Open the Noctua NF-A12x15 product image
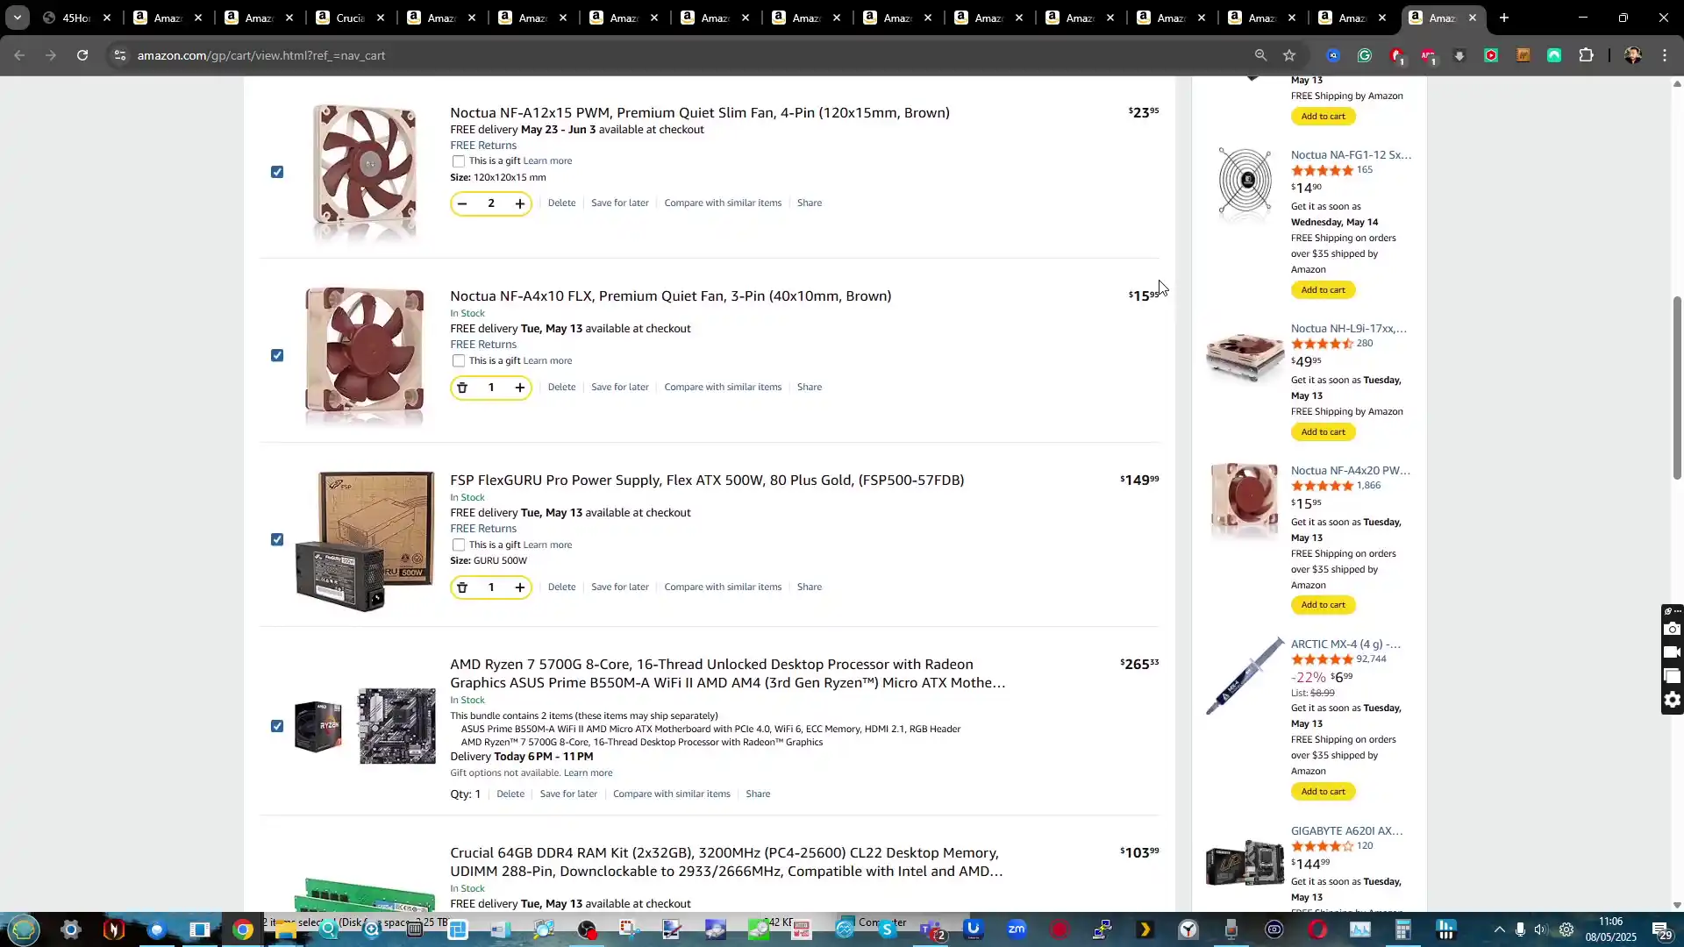The width and height of the screenshot is (1684, 947). [x=364, y=172]
